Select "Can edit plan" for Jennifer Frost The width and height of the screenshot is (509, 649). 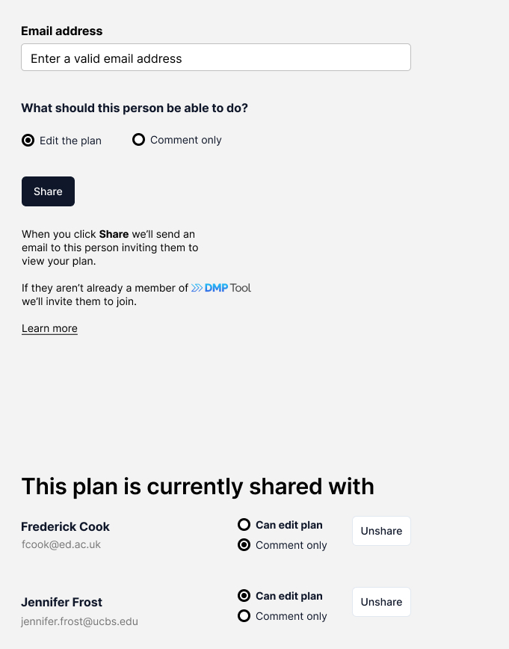click(244, 596)
